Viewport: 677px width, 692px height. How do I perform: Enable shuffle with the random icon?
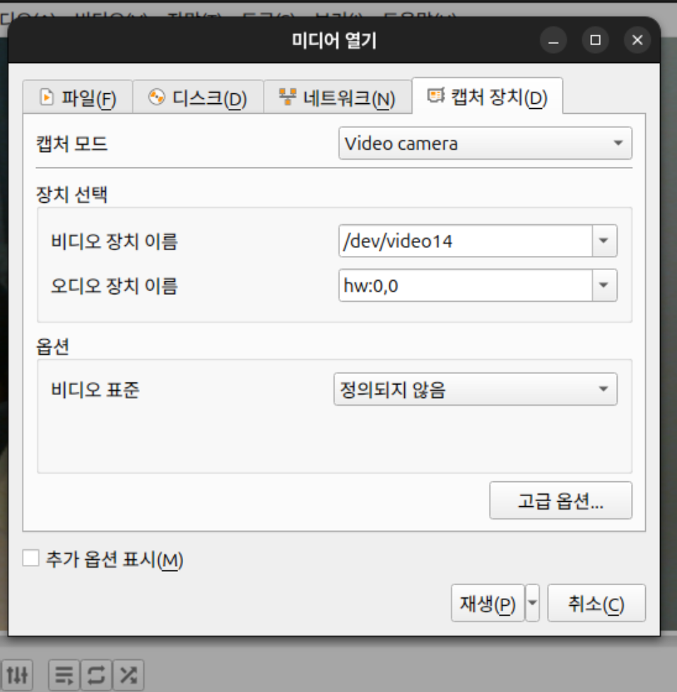(x=128, y=675)
